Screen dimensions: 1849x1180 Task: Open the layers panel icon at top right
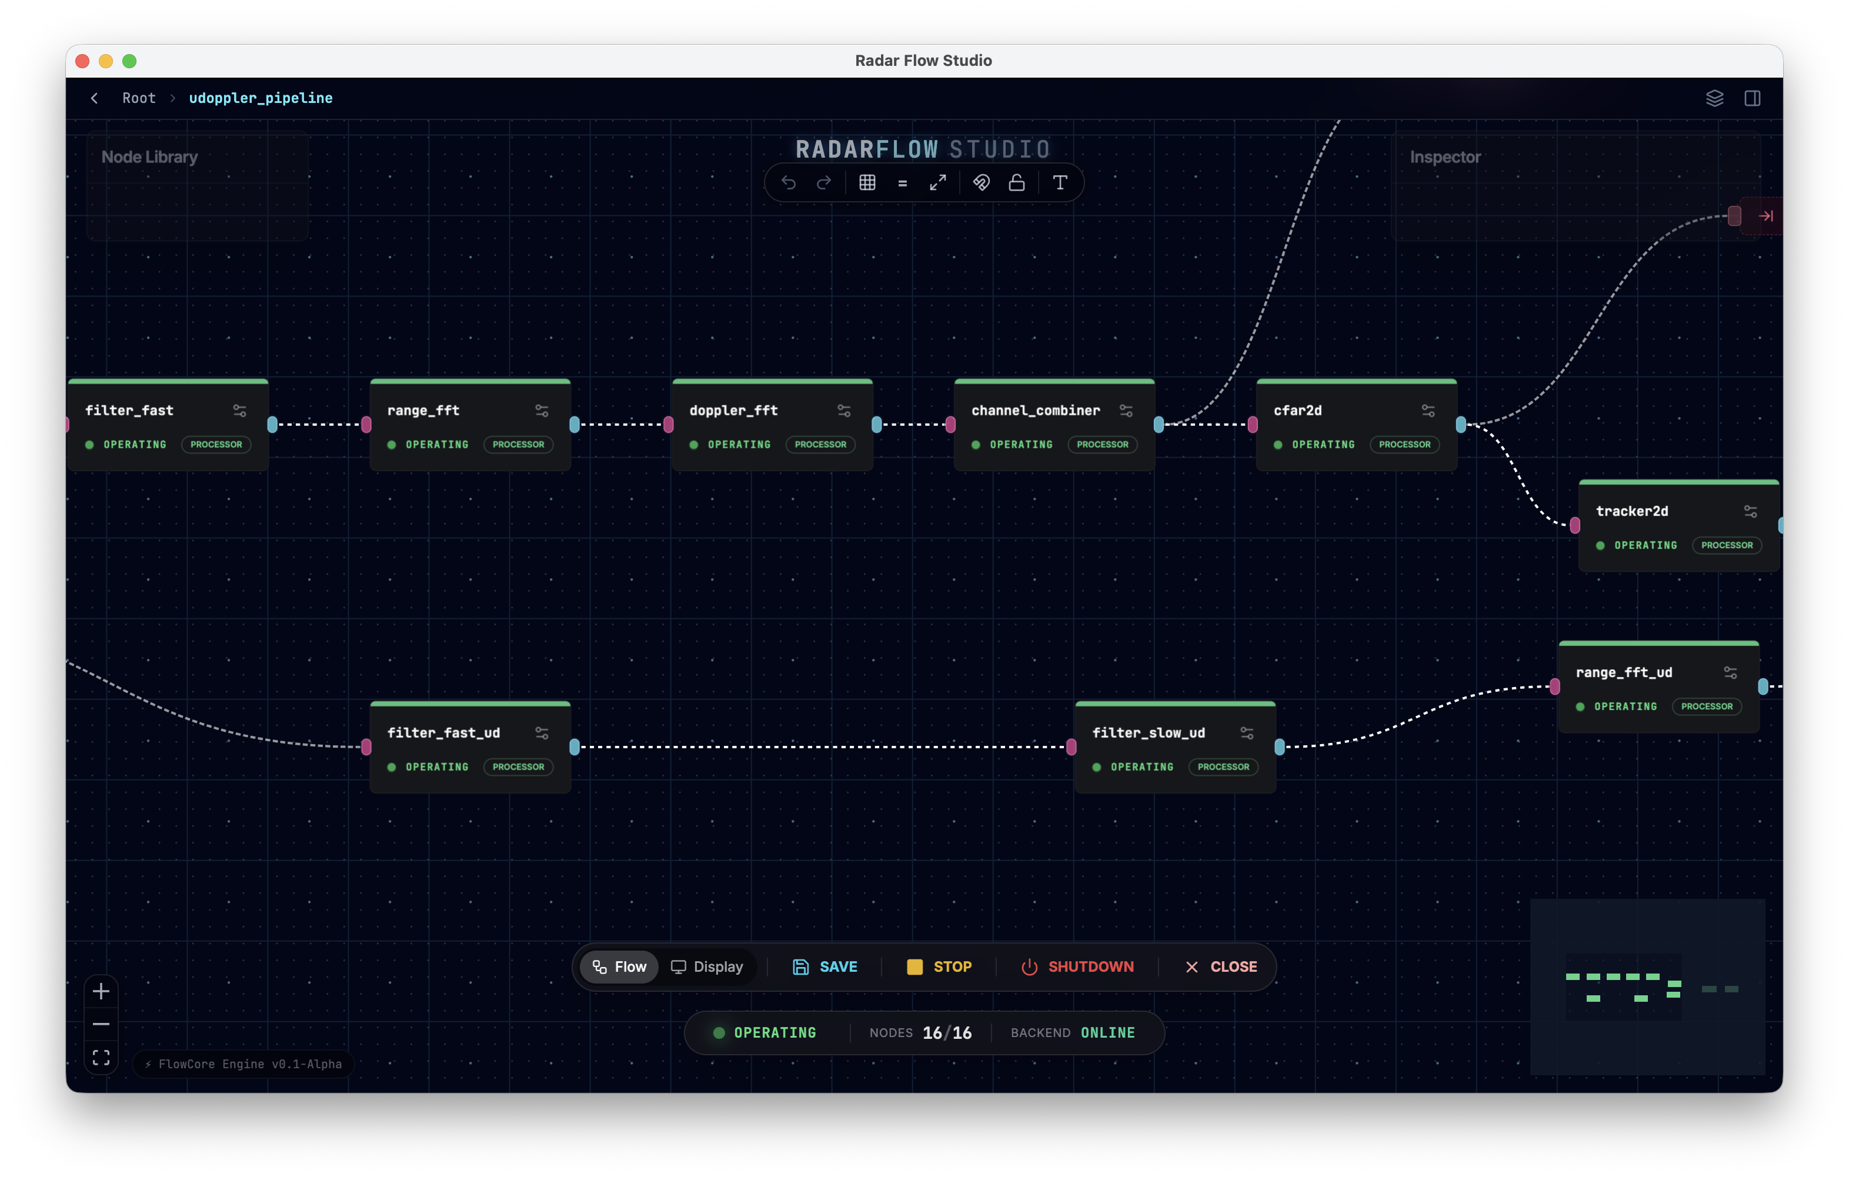[1715, 98]
